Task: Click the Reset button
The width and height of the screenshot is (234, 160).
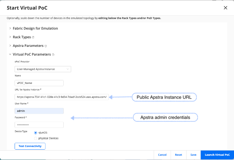Action: click(178, 155)
